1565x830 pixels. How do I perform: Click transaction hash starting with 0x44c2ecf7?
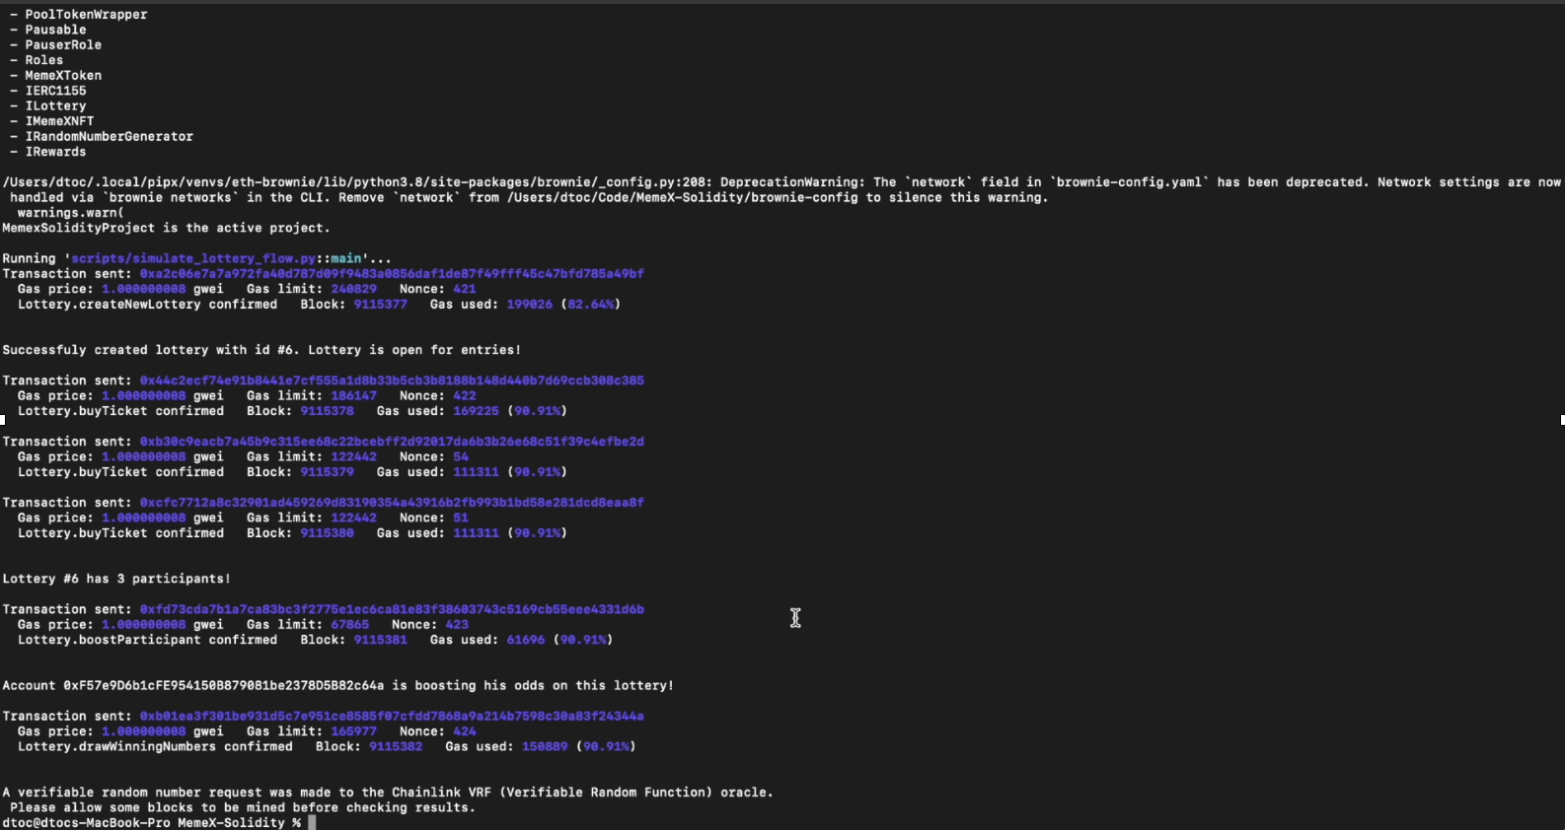[392, 380]
